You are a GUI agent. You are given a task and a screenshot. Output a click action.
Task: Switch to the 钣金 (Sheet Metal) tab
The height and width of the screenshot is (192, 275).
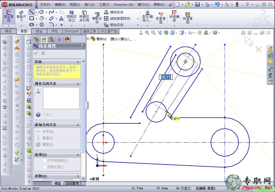point(39,31)
